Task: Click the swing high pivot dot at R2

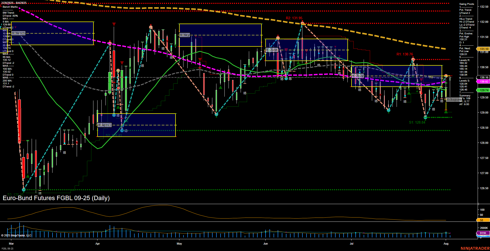Action: [x=302, y=23]
